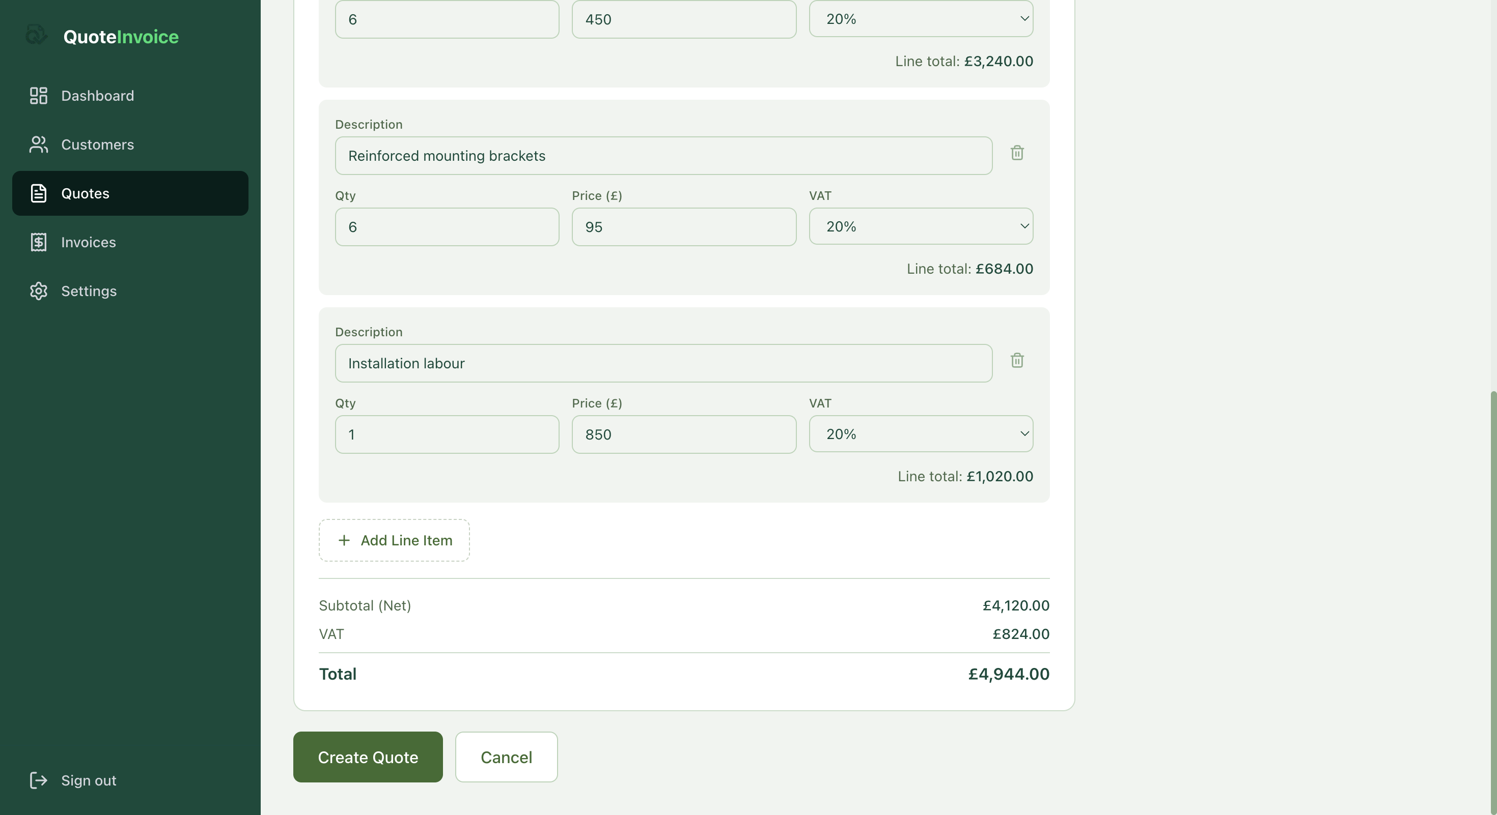This screenshot has height=815, width=1497.
Task: Select the Customers sidebar icon
Action: click(38, 144)
